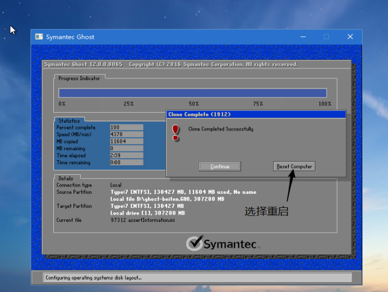Viewport: 388px width, 292px height.
Task: Click the MB copied value 11604
Action: coord(127,141)
